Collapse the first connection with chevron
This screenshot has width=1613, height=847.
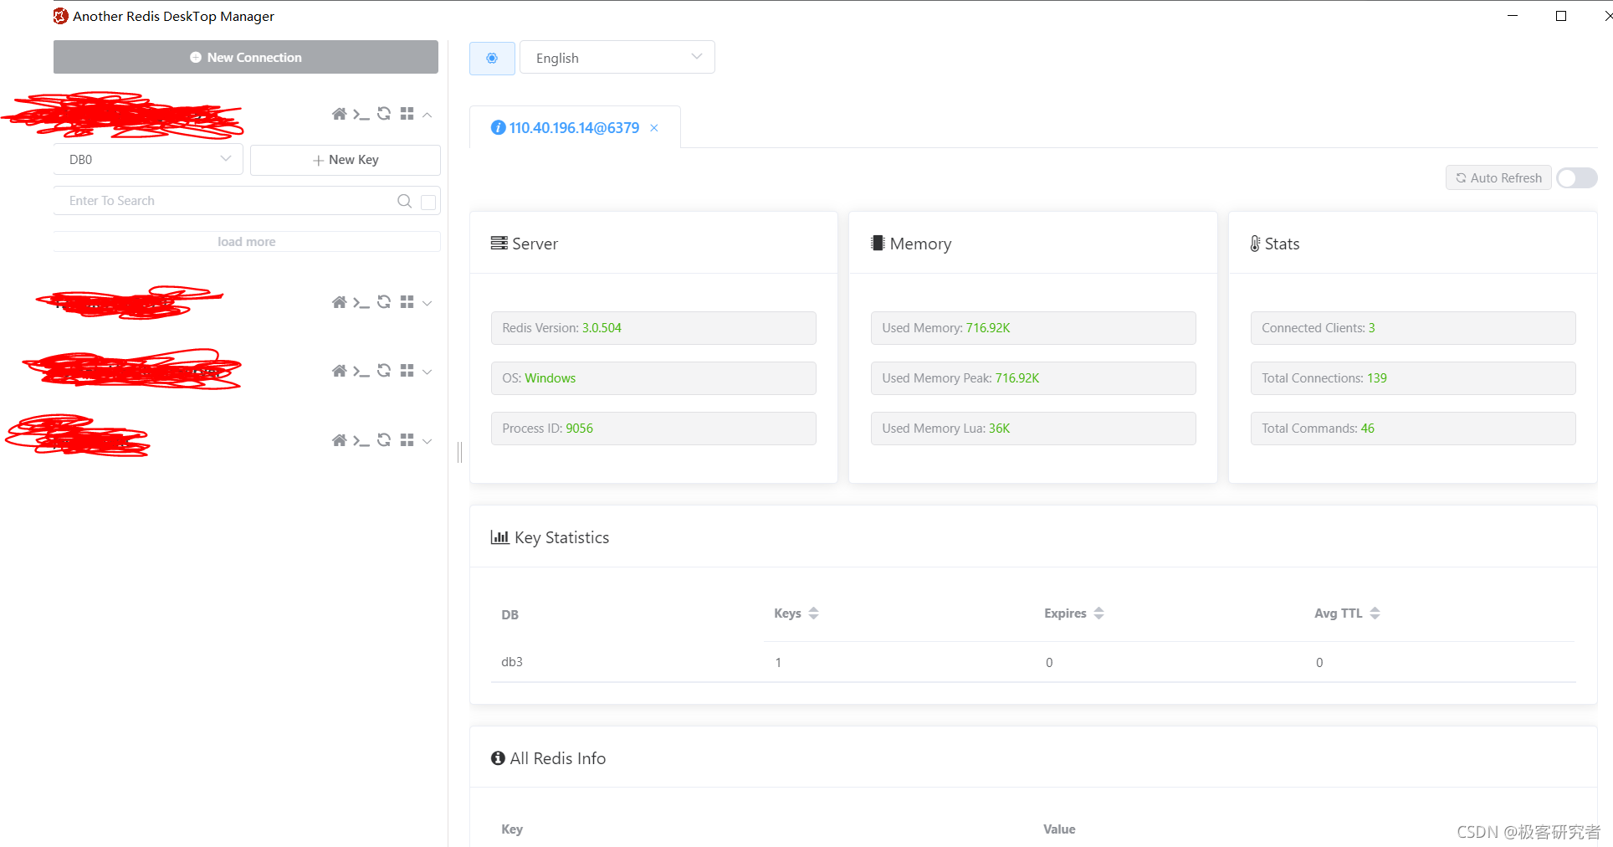(x=428, y=115)
